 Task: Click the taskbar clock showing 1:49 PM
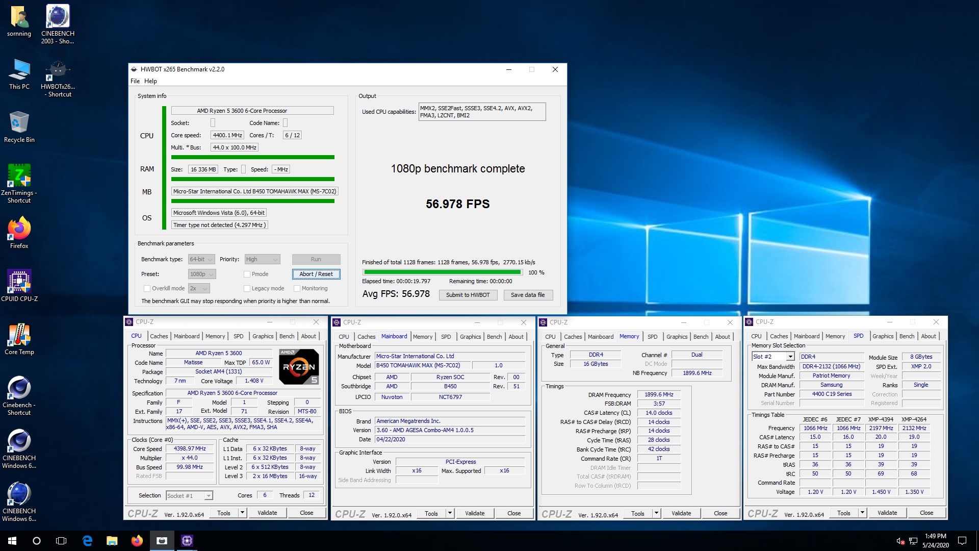[x=935, y=541]
